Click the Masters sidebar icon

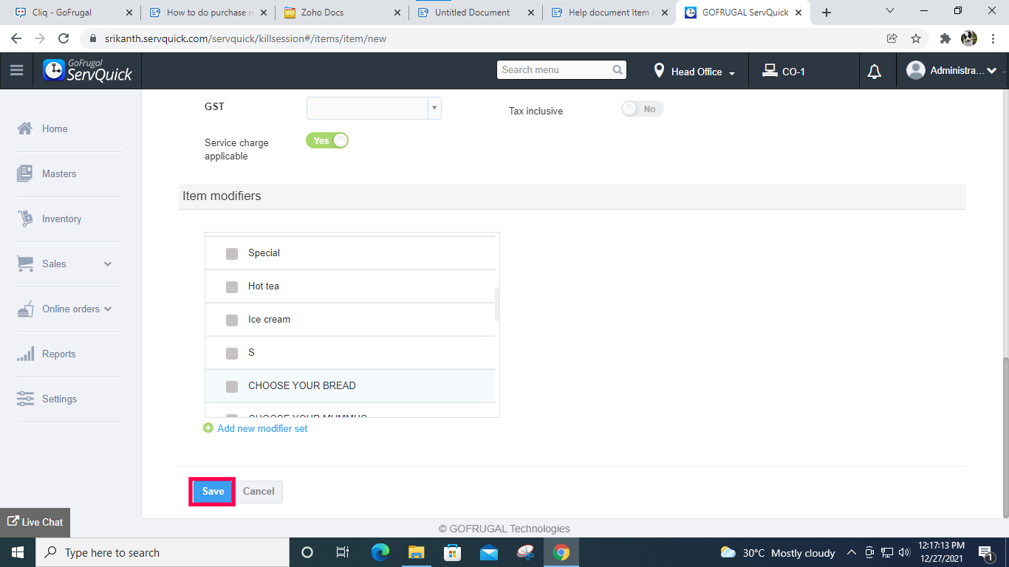pyautogui.click(x=25, y=173)
